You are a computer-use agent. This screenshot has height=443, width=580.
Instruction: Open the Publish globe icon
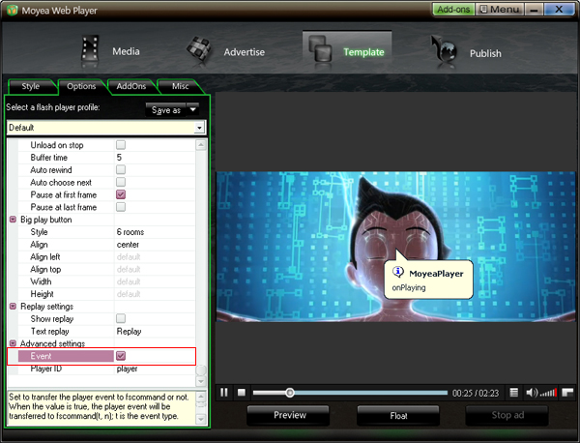(x=445, y=50)
